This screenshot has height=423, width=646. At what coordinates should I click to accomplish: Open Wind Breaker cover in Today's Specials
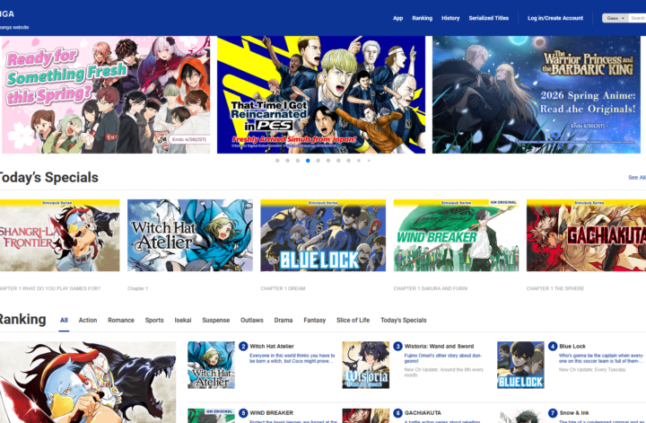click(456, 235)
